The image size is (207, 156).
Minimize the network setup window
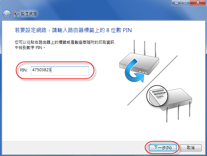point(176,3)
